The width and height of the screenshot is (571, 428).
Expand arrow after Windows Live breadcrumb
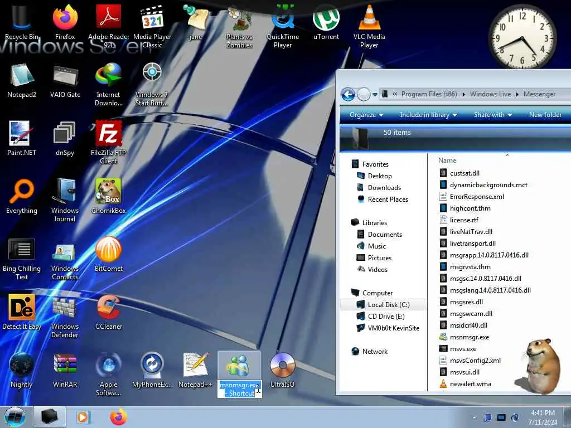pos(517,94)
